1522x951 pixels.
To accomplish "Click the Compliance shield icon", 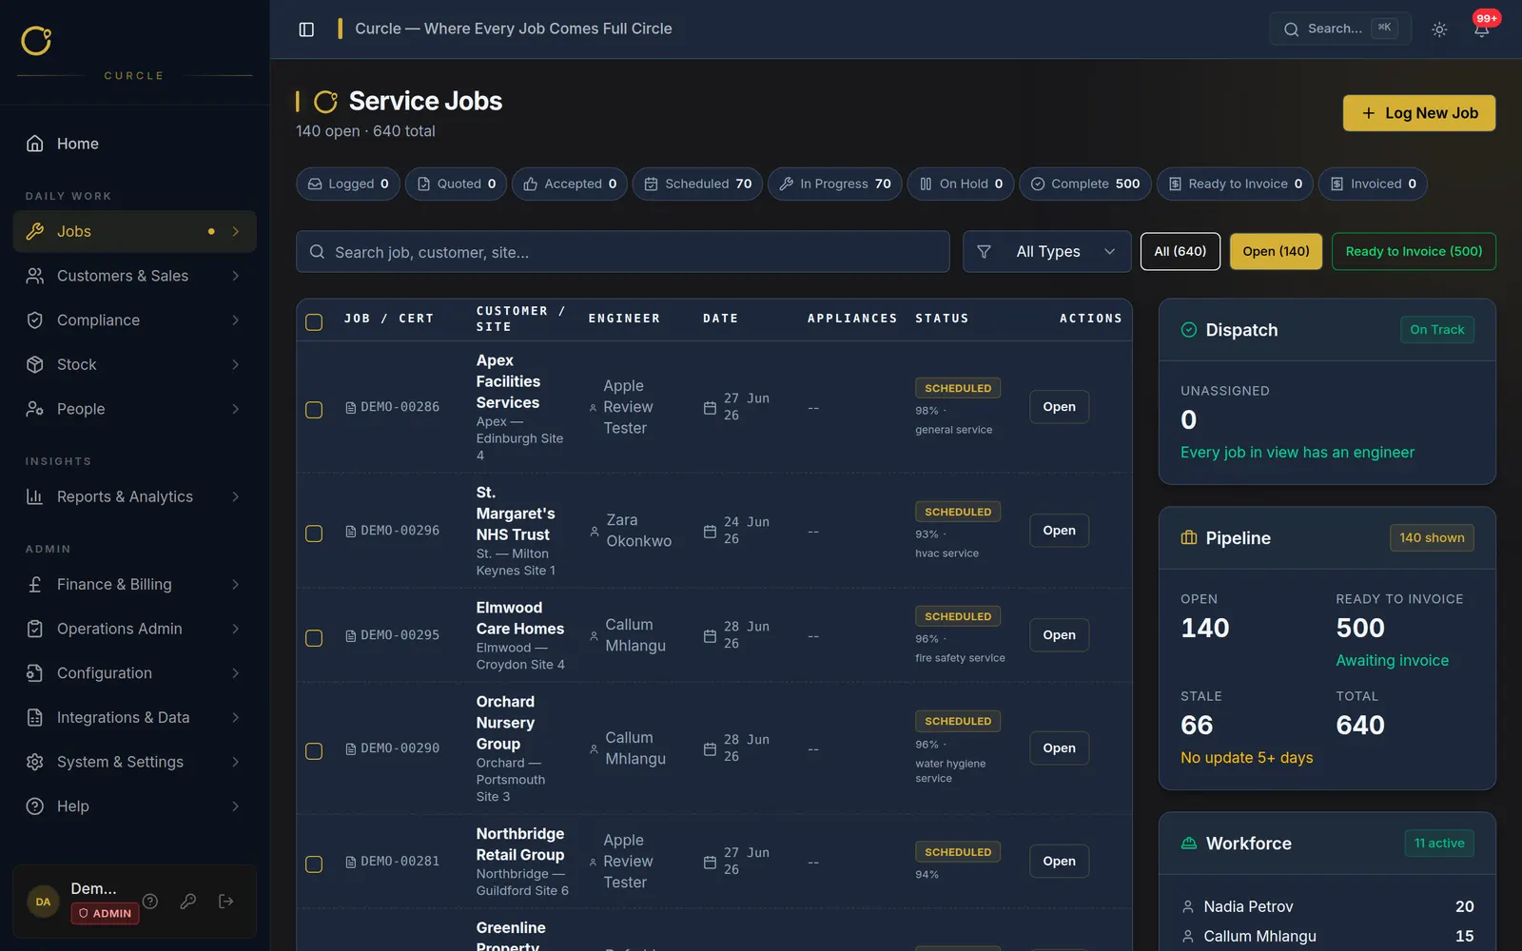I will pyautogui.click(x=35, y=320).
